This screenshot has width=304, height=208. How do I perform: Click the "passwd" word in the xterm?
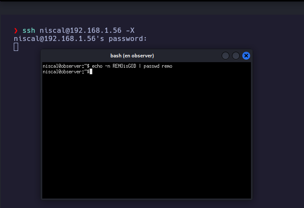pyautogui.click(x=151, y=66)
